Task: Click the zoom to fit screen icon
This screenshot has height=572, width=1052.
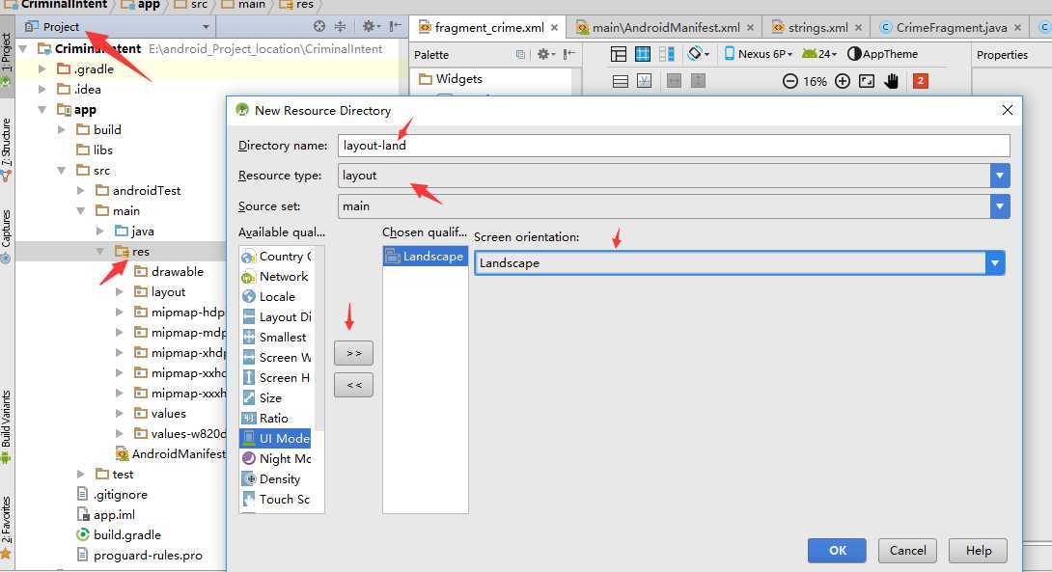Action: [x=867, y=81]
